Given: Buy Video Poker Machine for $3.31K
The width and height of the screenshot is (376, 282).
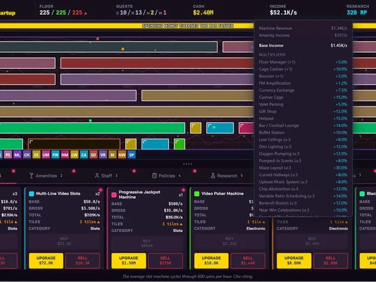Looking at the screenshot, I should (x=230, y=241).
